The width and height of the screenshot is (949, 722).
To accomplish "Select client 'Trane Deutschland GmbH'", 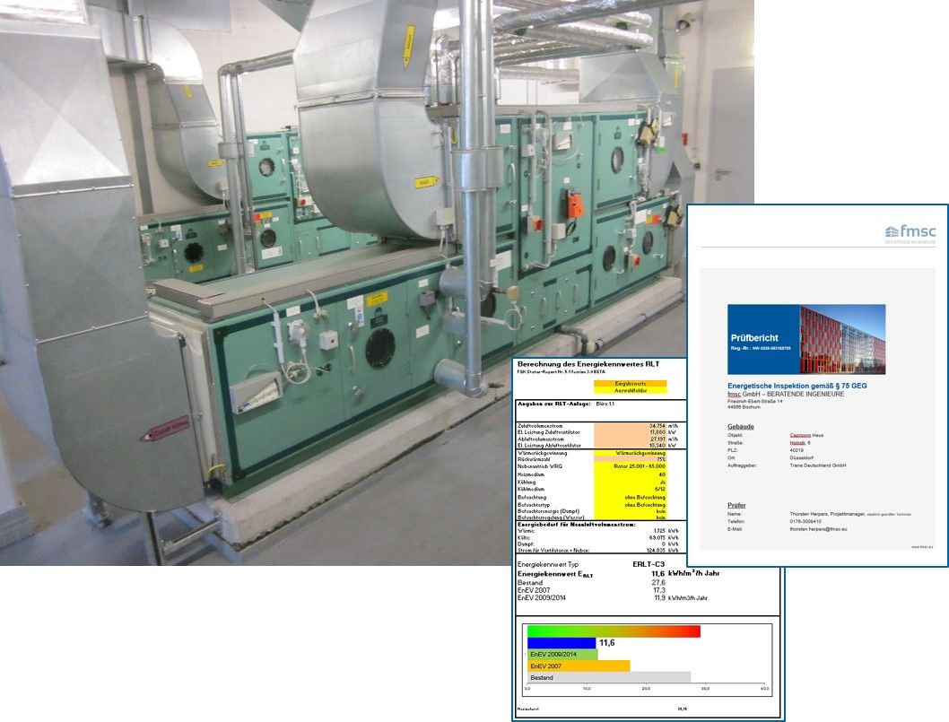I will 818,465.
